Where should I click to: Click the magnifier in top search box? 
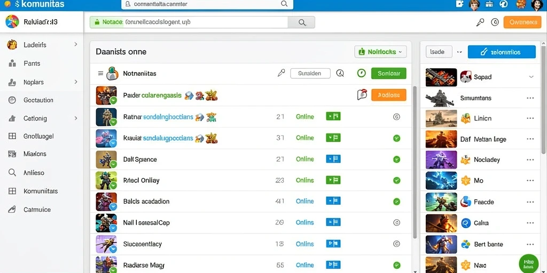pyautogui.click(x=284, y=4)
